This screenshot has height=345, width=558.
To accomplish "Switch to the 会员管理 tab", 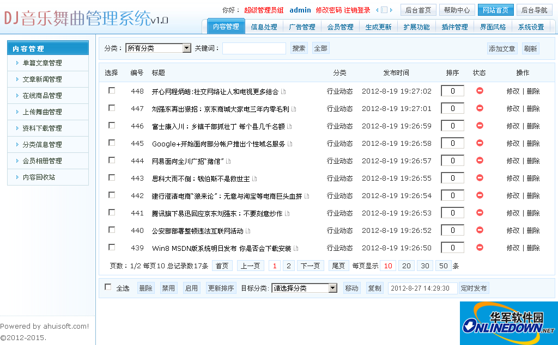I will [x=340, y=27].
